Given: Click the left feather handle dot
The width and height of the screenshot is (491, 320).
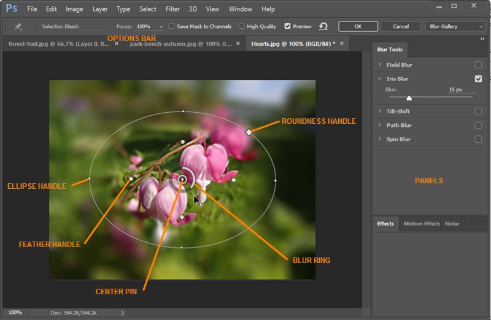Looking at the screenshot, I should pos(131,179).
